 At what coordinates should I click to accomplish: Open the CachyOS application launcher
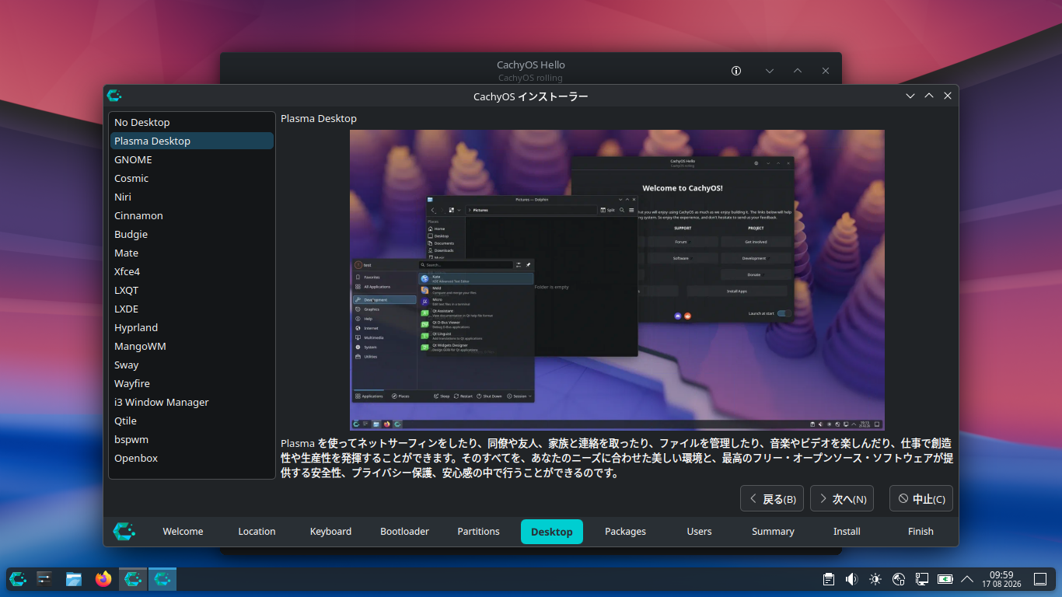(x=18, y=578)
